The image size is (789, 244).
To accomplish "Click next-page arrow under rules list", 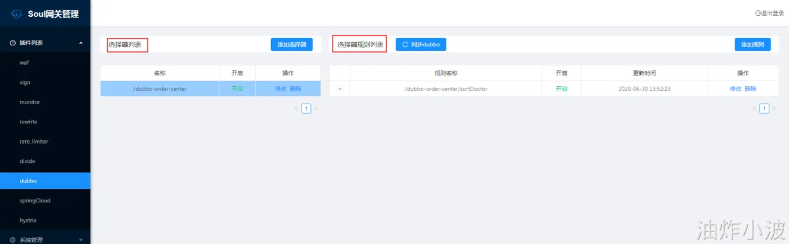I will [774, 108].
